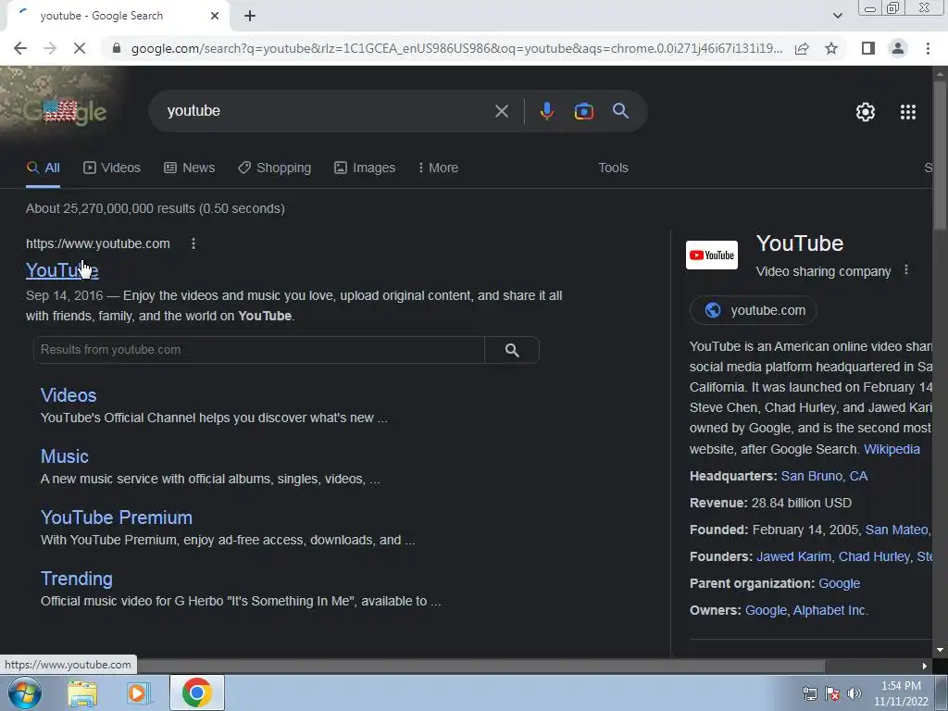
Task: Open Windows Explorer from taskbar
Action: click(82, 693)
